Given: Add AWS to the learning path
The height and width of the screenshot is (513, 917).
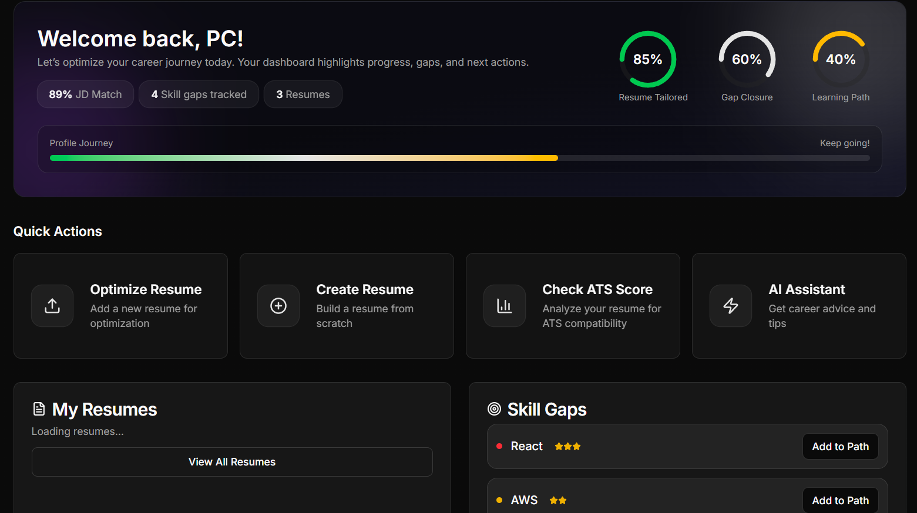Looking at the screenshot, I should click(x=840, y=501).
